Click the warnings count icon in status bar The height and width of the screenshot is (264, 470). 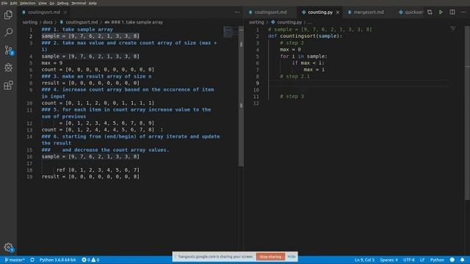[95, 260]
